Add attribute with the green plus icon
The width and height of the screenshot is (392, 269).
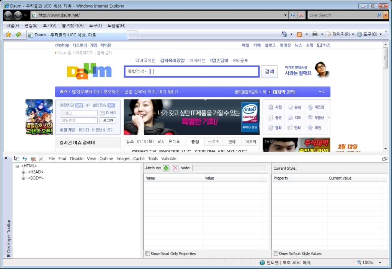point(166,168)
